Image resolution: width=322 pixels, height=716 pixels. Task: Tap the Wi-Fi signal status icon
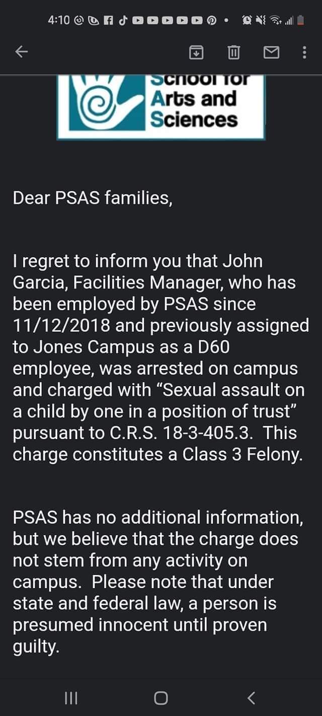(275, 21)
